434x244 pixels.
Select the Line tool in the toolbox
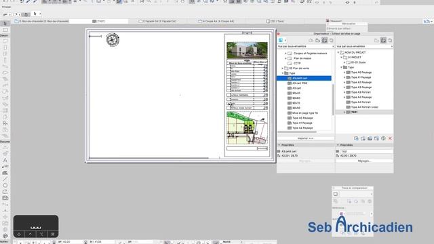pyautogui.click(x=5, y=179)
